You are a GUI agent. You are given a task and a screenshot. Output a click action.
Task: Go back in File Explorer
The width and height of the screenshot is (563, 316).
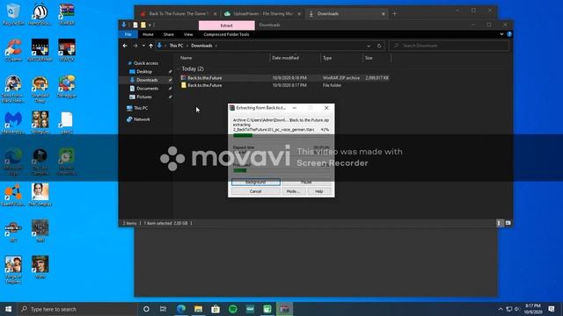click(125, 46)
